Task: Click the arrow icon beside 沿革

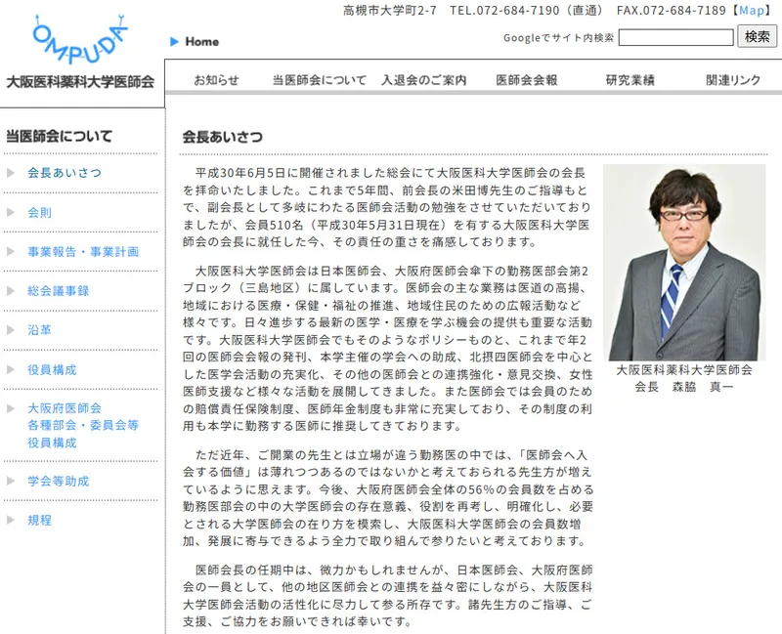Action: pyautogui.click(x=11, y=330)
